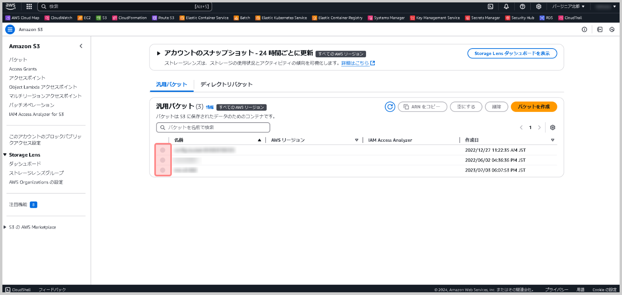The image size is (622, 295).
Task: Go to next page arrow in pagination
Action: pos(539,127)
